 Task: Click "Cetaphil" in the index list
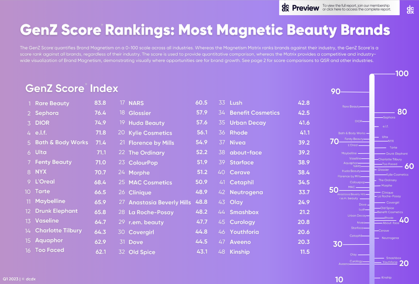242,183
